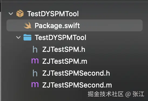
Task: Click empty highlighted area right of Package.swift
Action: tap(110, 25)
